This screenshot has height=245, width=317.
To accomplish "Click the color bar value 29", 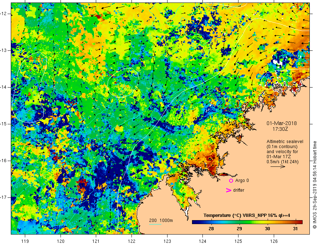I will 239,229.
